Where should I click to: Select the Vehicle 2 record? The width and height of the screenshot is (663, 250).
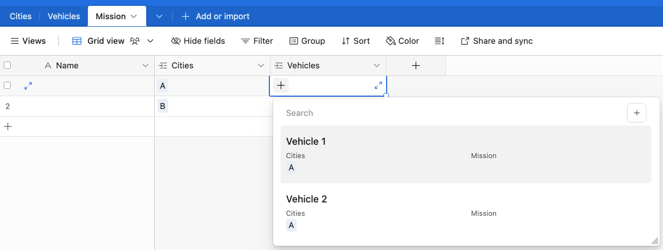point(466,212)
